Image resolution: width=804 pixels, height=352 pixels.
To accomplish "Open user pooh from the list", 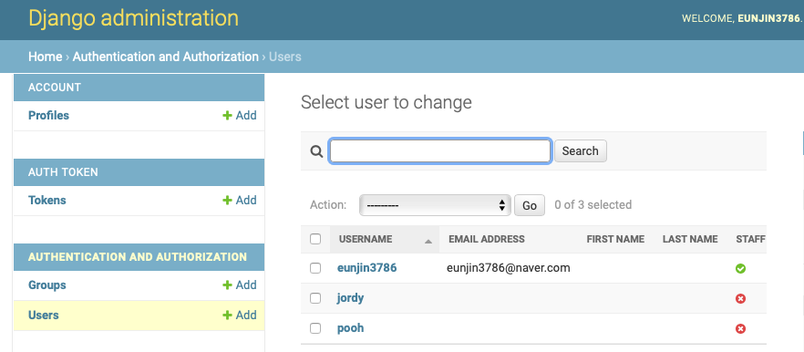I will click(x=350, y=328).
